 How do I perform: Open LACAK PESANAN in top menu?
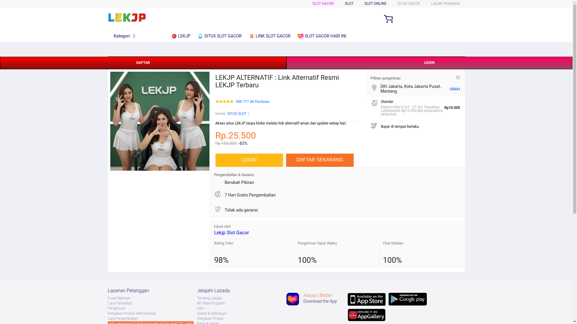tap(445, 4)
